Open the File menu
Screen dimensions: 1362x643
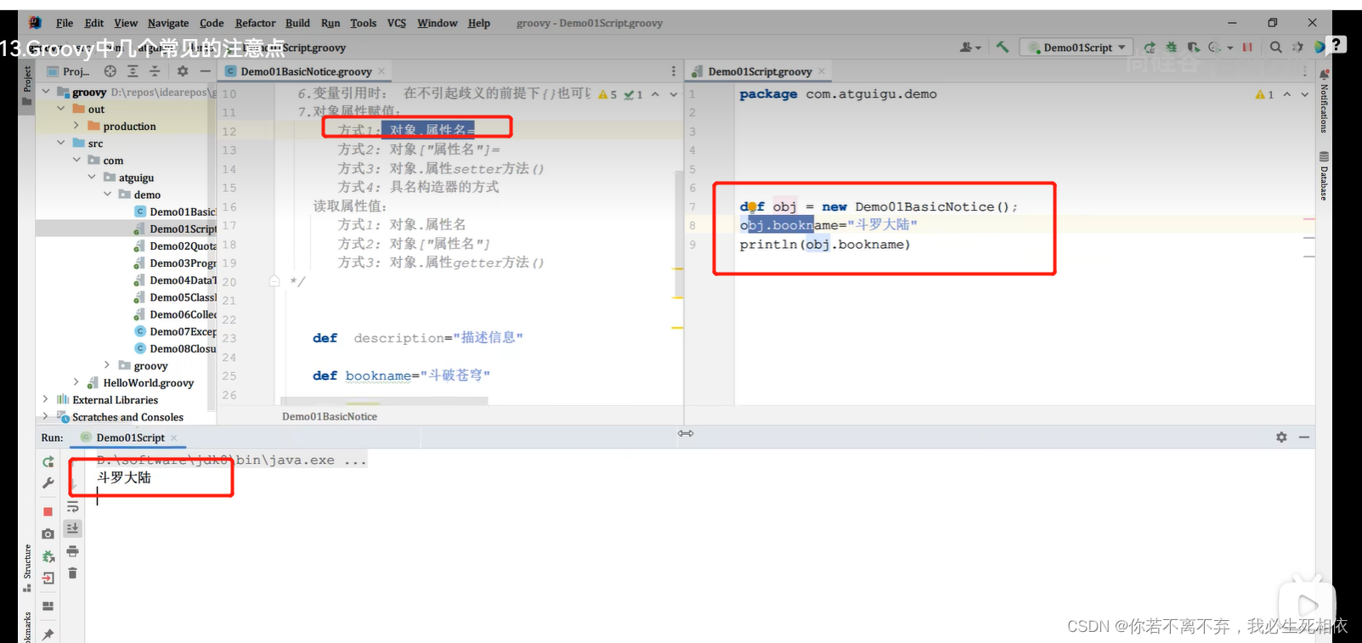click(x=65, y=23)
